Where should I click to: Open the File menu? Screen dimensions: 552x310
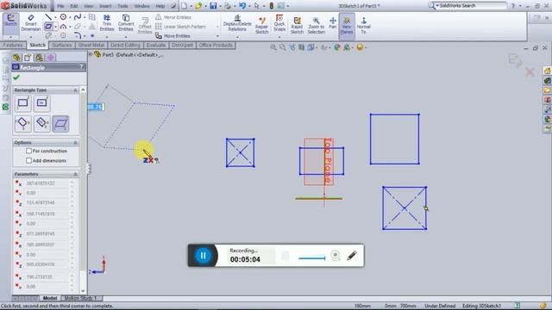[x=60, y=6]
